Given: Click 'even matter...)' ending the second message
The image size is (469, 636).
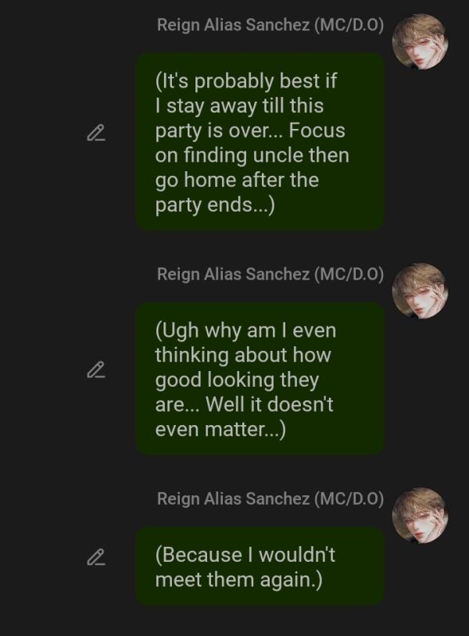Looking at the screenshot, I should 220,429.
